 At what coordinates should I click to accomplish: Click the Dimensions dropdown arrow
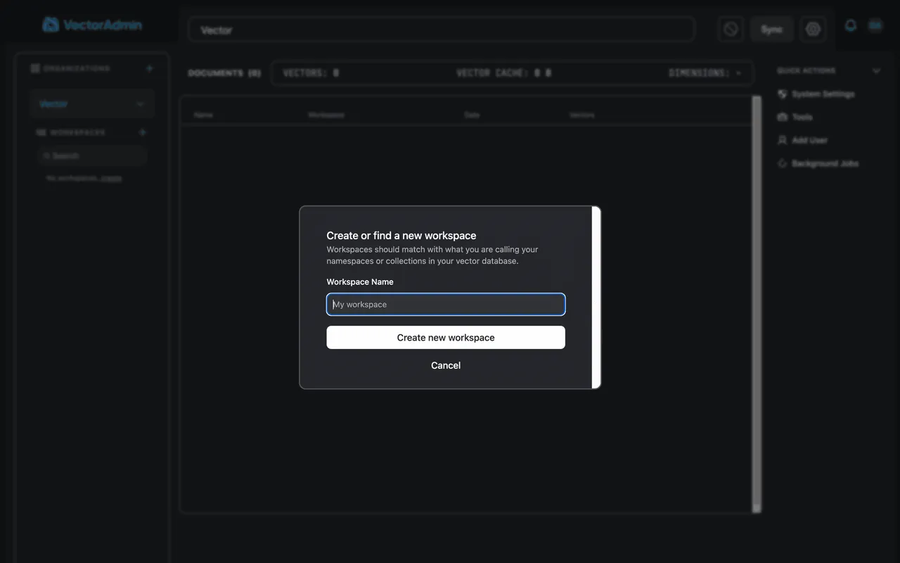point(738,73)
